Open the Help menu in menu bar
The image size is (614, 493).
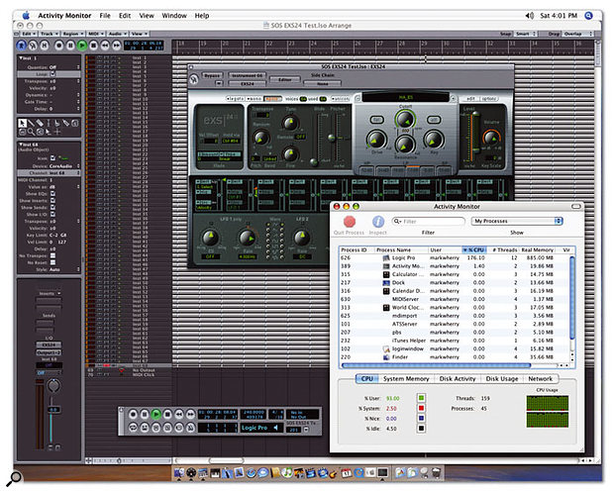tap(202, 15)
